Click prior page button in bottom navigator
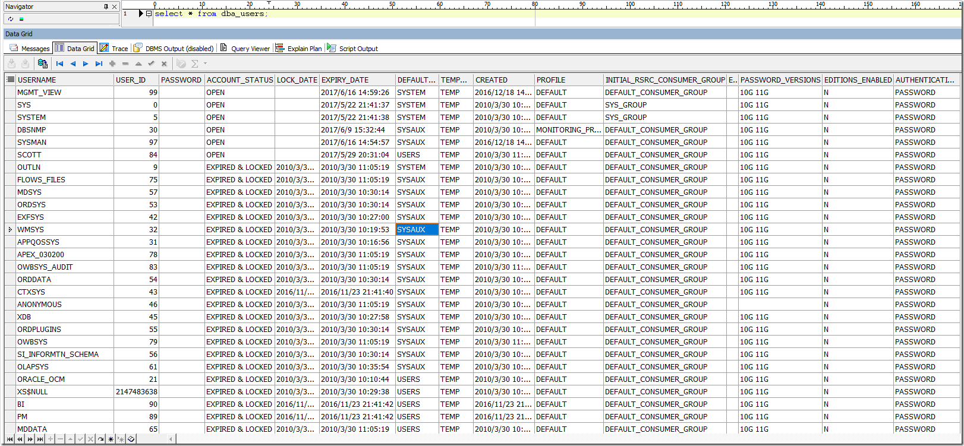 click(20, 439)
